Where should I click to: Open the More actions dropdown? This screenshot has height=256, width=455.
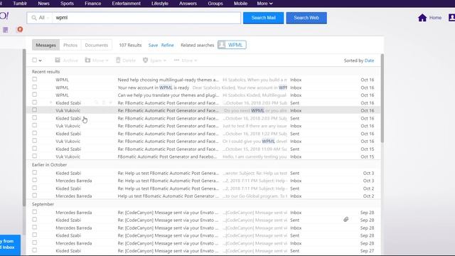(186, 60)
